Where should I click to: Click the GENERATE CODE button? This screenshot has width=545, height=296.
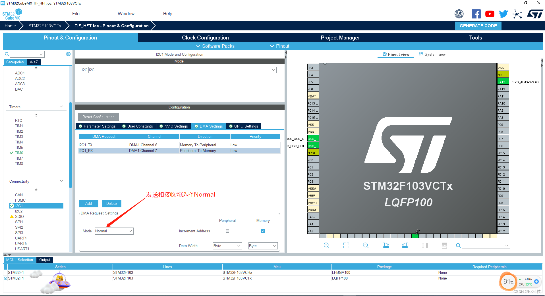pos(478,26)
